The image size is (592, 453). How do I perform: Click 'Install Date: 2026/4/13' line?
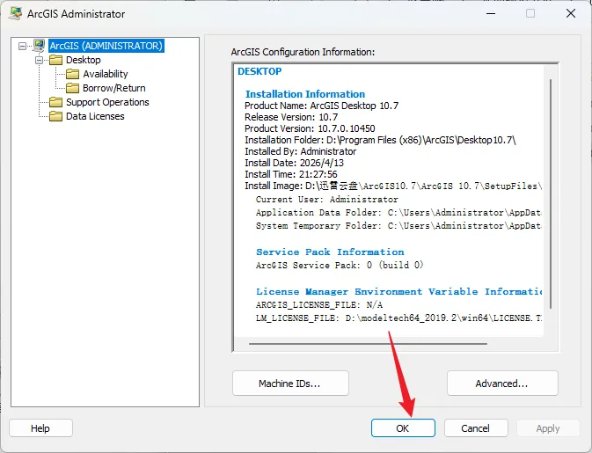coord(294,163)
